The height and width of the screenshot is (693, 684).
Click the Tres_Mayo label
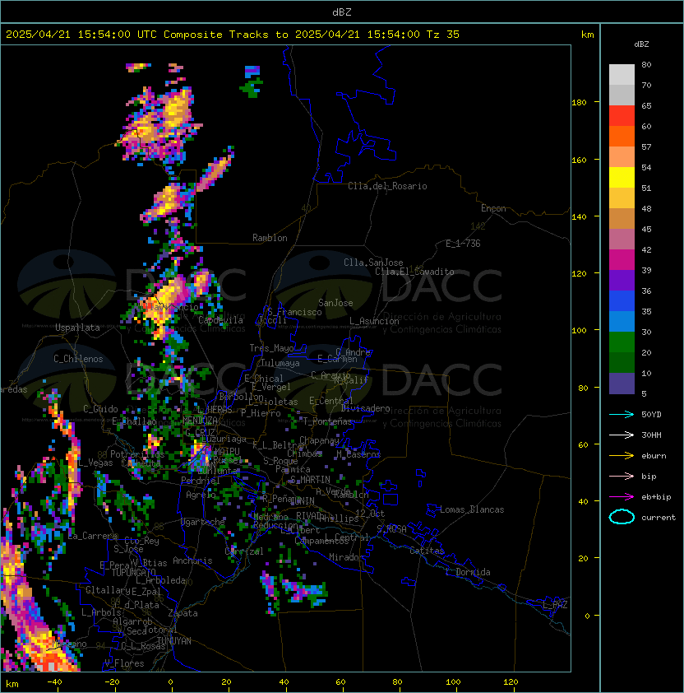(x=271, y=348)
